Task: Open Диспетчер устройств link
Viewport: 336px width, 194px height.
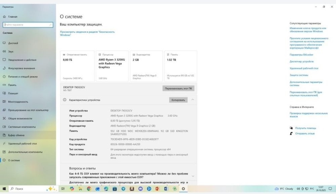Action: pos(301,62)
